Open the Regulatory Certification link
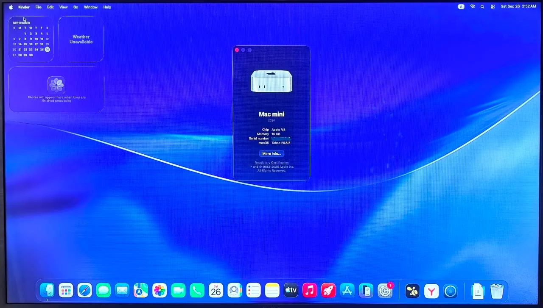 pos(271,163)
